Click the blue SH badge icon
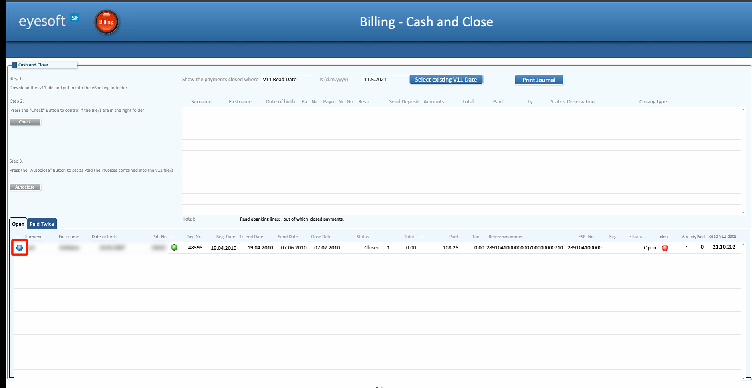Viewport: 752px width, 388px height. click(75, 18)
